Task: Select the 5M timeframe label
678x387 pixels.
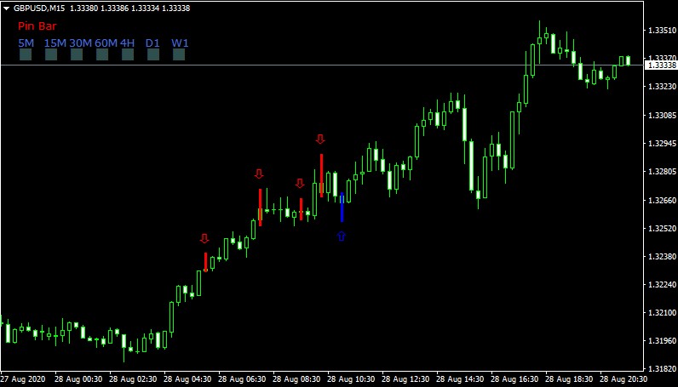Action: tap(26, 43)
